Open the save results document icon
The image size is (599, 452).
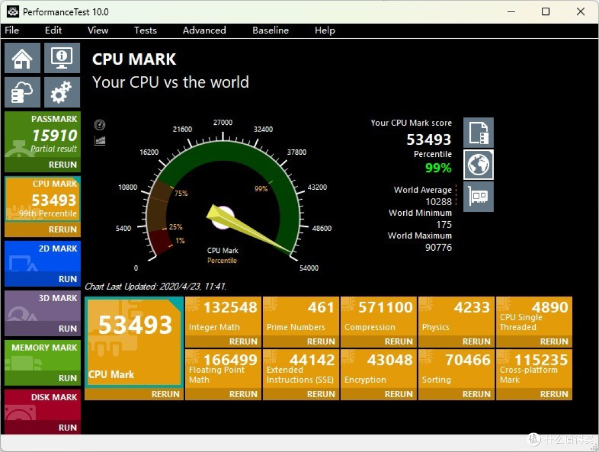click(x=478, y=133)
